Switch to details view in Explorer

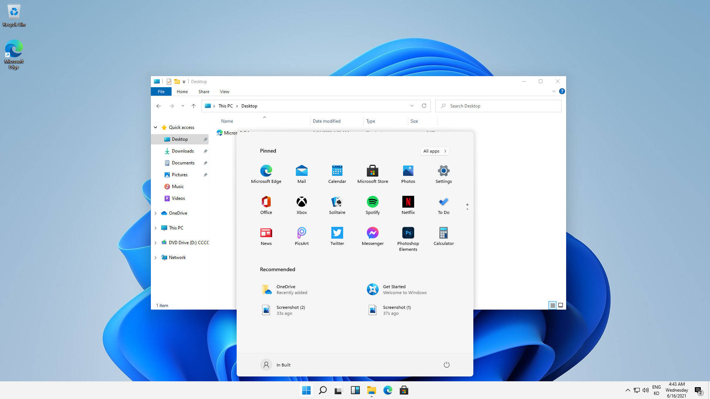pos(552,305)
